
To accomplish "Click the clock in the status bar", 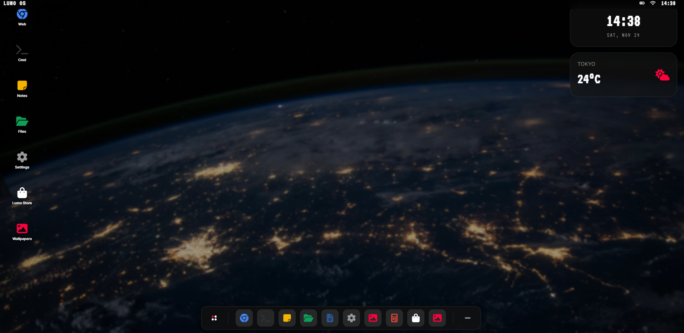I will pyautogui.click(x=668, y=3).
